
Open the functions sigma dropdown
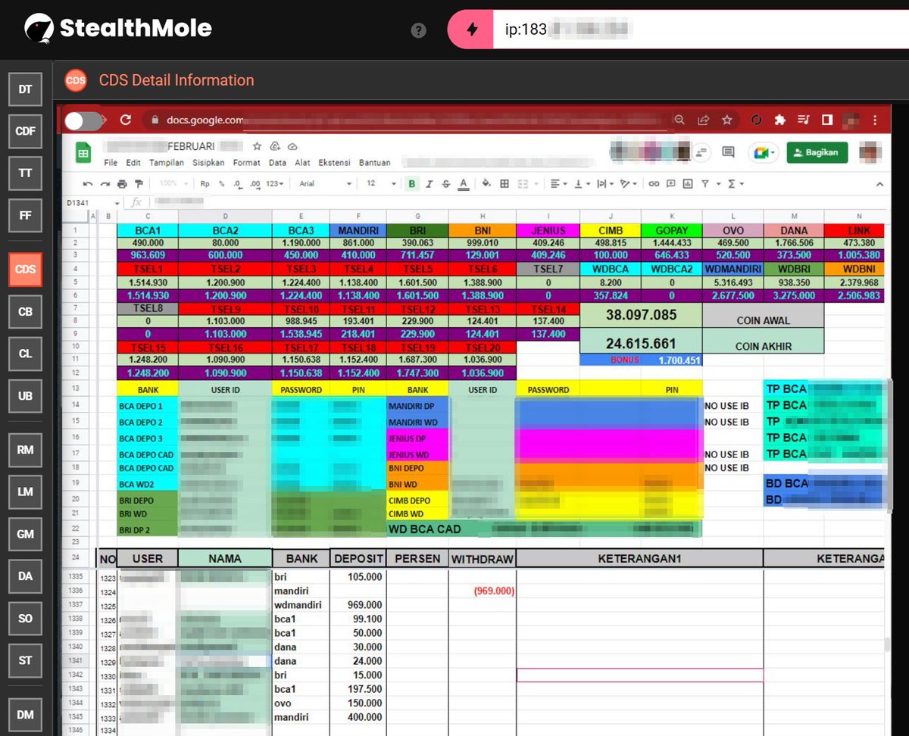point(735,184)
